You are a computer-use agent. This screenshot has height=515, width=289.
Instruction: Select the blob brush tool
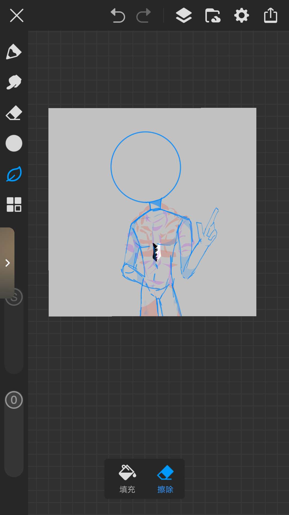coord(14,82)
